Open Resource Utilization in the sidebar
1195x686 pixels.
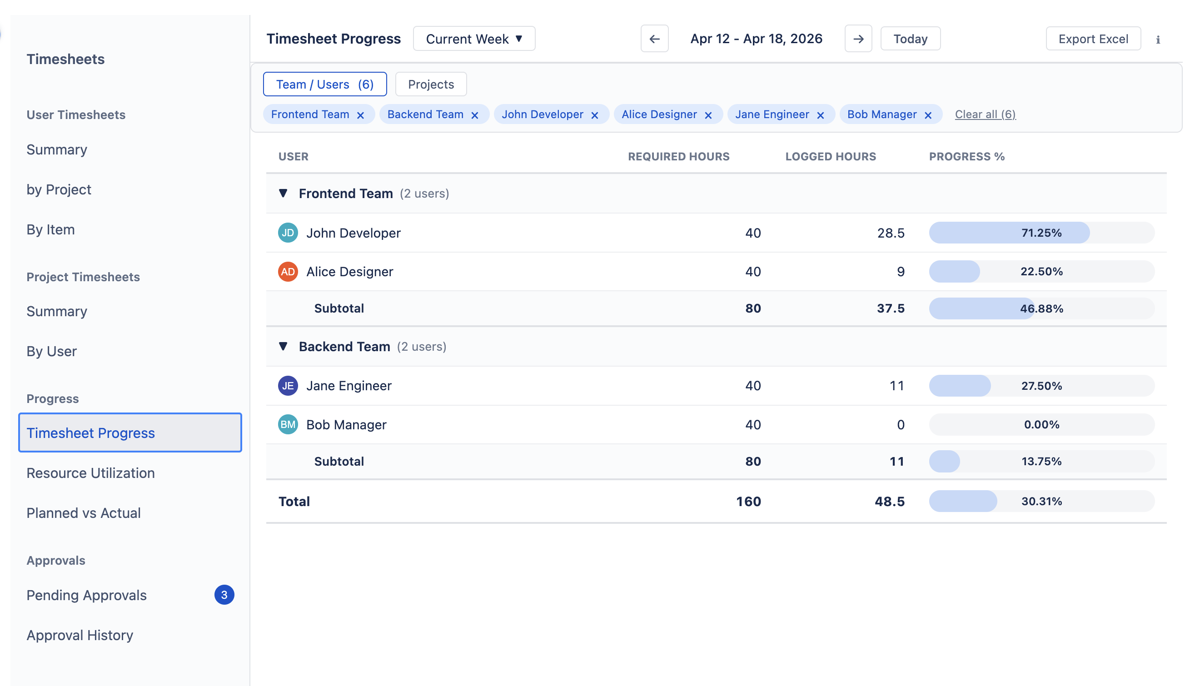click(x=90, y=472)
